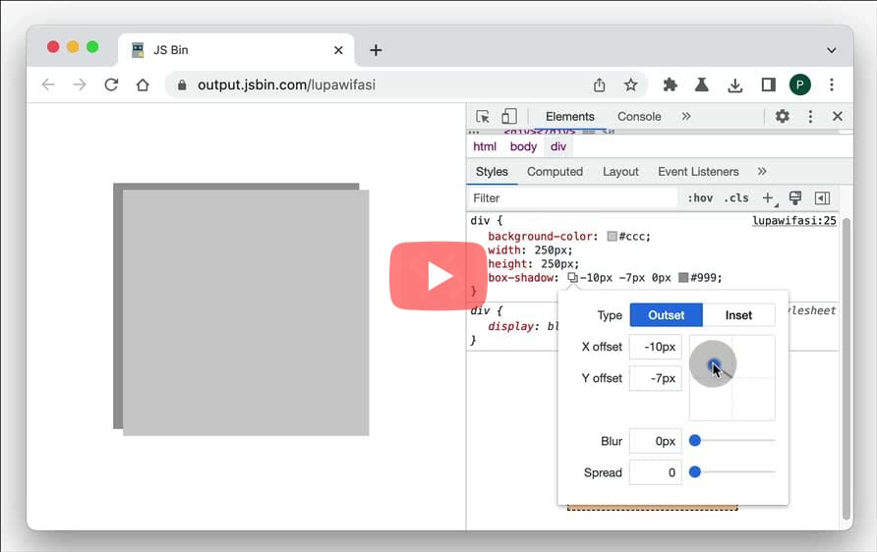Click the site lock icon
The image size is (877, 552).
(x=182, y=84)
